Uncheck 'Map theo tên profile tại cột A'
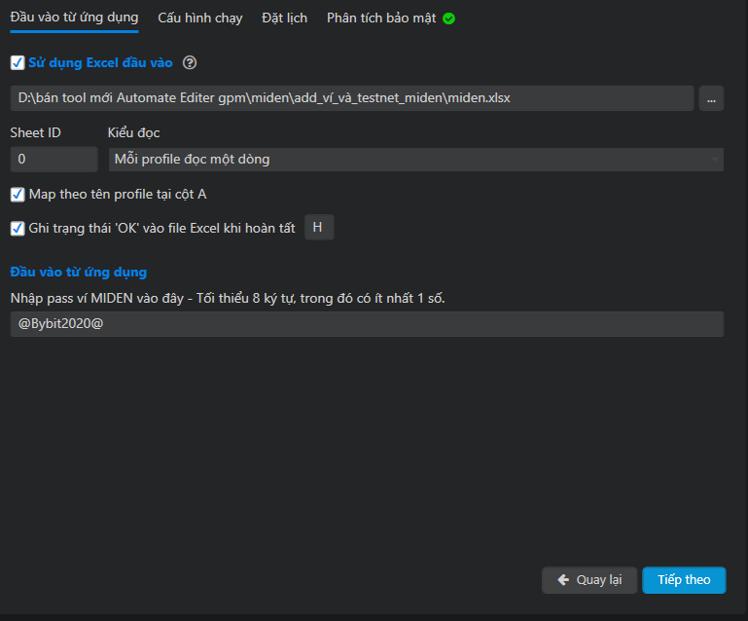 [x=18, y=195]
